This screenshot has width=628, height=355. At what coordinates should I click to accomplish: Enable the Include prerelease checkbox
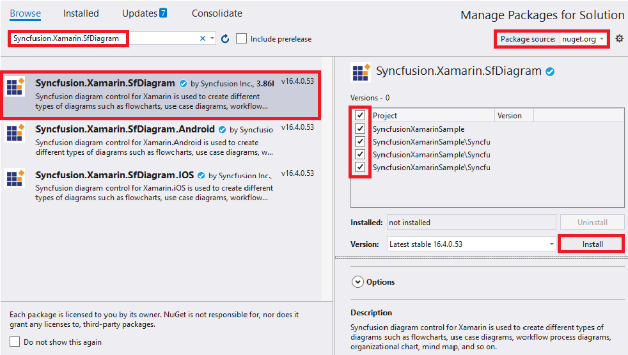[241, 39]
